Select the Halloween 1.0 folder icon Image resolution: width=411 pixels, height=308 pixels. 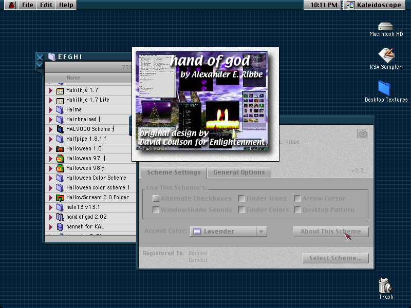pyautogui.click(x=60, y=149)
